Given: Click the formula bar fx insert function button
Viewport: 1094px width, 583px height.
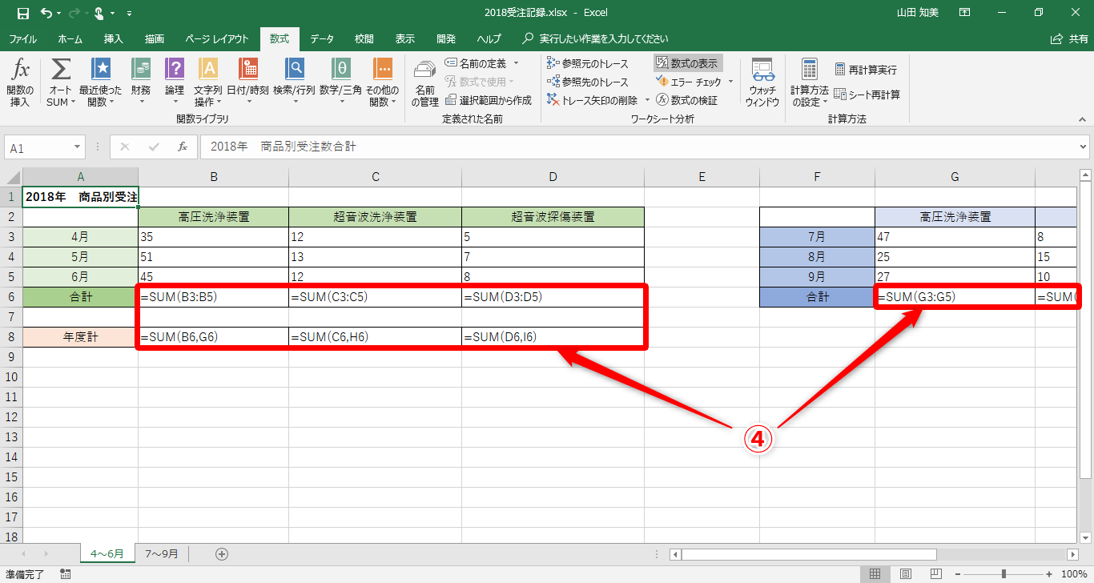Looking at the screenshot, I should point(183,147).
